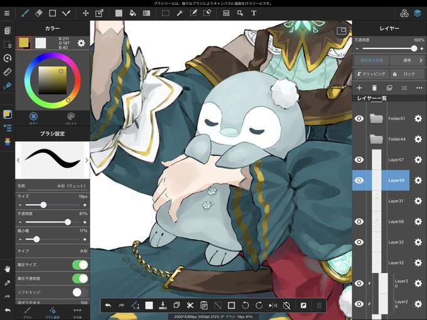Open the canvas rotation tool in sidebar
Screen dimensions: 427x320
tap(8, 58)
